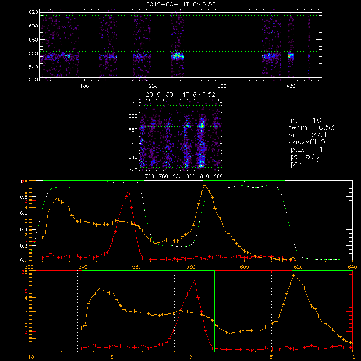Click x-axis label '760' under the middle spectrogram
Screen dimensions: 361x361
coord(150,177)
